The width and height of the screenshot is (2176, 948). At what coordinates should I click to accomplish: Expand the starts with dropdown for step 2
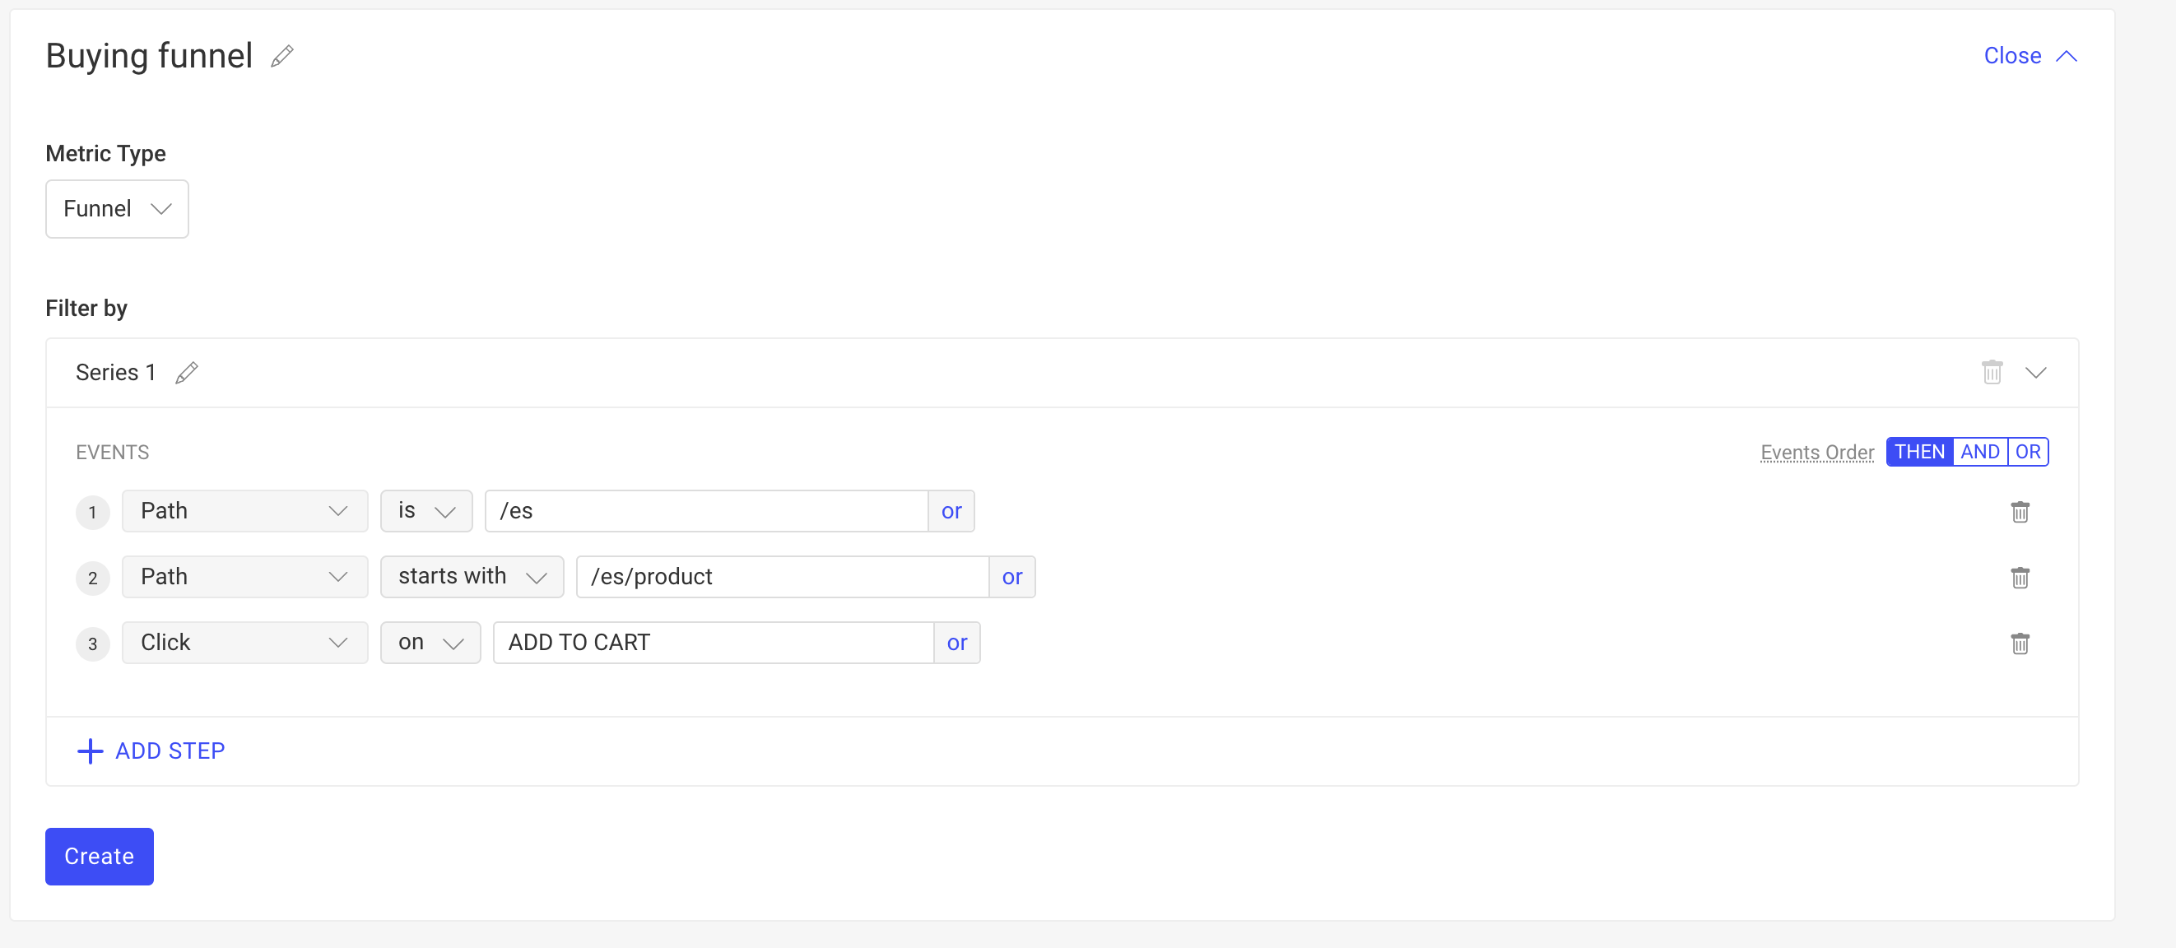click(471, 576)
